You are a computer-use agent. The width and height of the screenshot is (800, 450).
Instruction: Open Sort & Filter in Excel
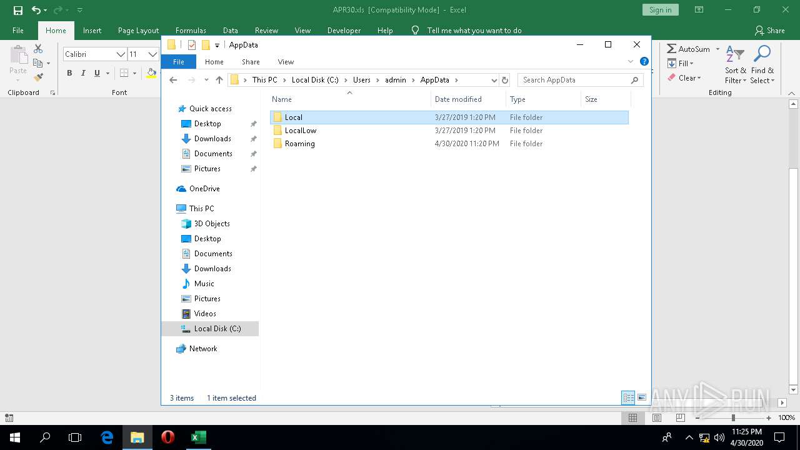click(735, 65)
